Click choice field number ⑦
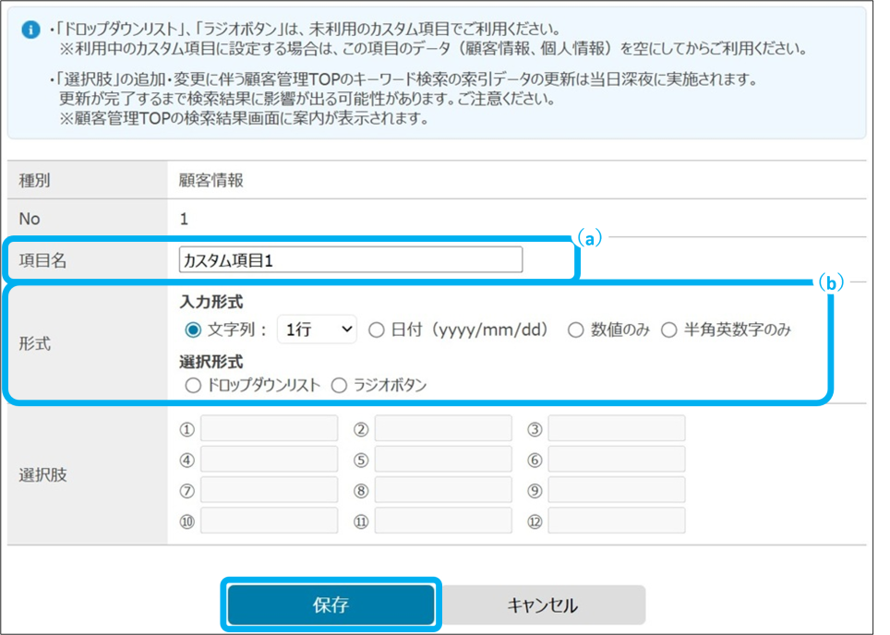The height and width of the screenshot is (635, 890). [x=269, y=489]
